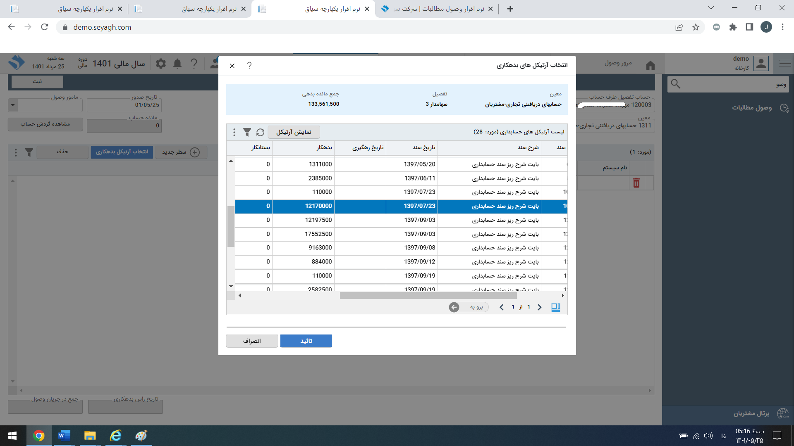Click the نمایش آرتیکل button
Image resolution: width=794 pixels, height=446 pixels.
click(294, 132)
